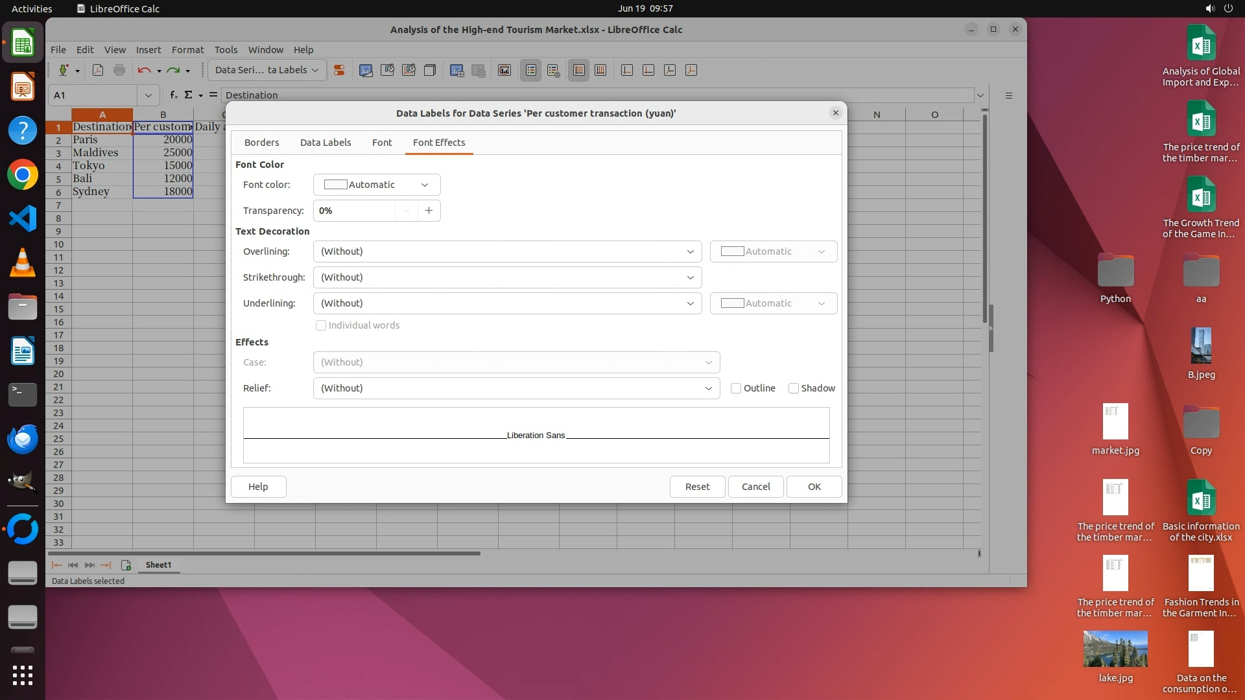Screen dimensions: 1245x700
Task: Click the Undo arrow icon
Action: coord(144,70)
